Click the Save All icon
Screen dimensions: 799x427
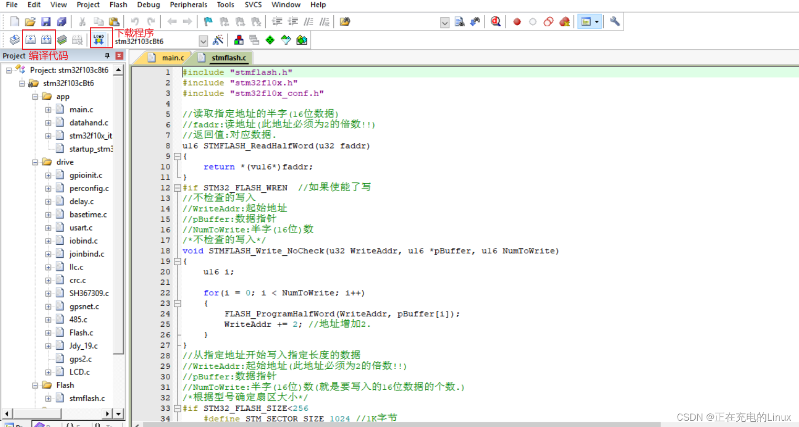(x=61, y=22)
